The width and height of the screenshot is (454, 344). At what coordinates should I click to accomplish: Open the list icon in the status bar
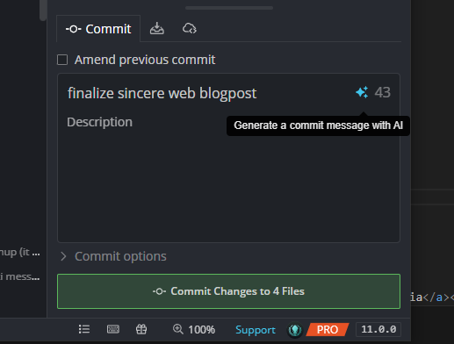84,329
